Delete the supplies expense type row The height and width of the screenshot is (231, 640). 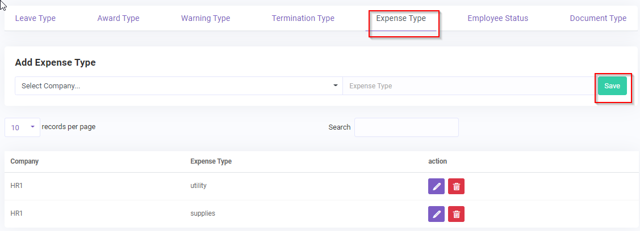(456, 213)
